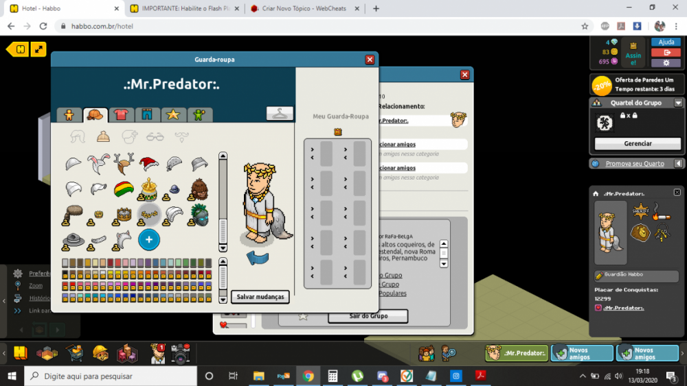Click the .:Mr.Predator:. relationship link in profile
Screen dimensions: 687x386
coord(624,308)
